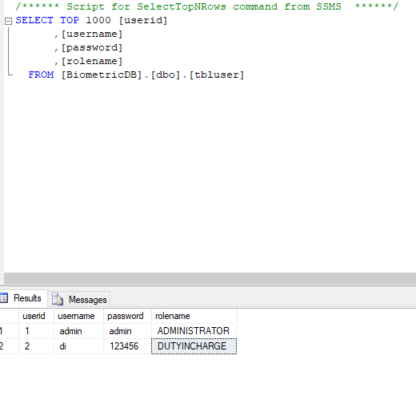Click the [username] line in query
The image size is (416, 396).
pos(92,34)
